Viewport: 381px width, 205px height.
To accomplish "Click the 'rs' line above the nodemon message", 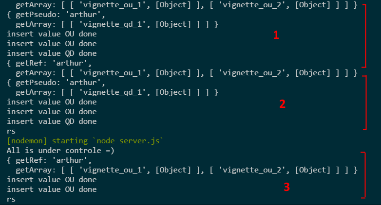I will pos(11,131).
